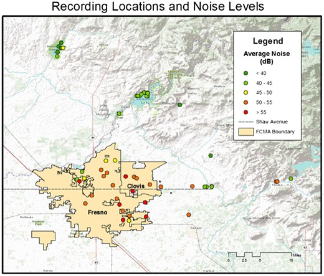Click the 'Clovis' city label
This screenshot has width=324, height=276.
136,186
